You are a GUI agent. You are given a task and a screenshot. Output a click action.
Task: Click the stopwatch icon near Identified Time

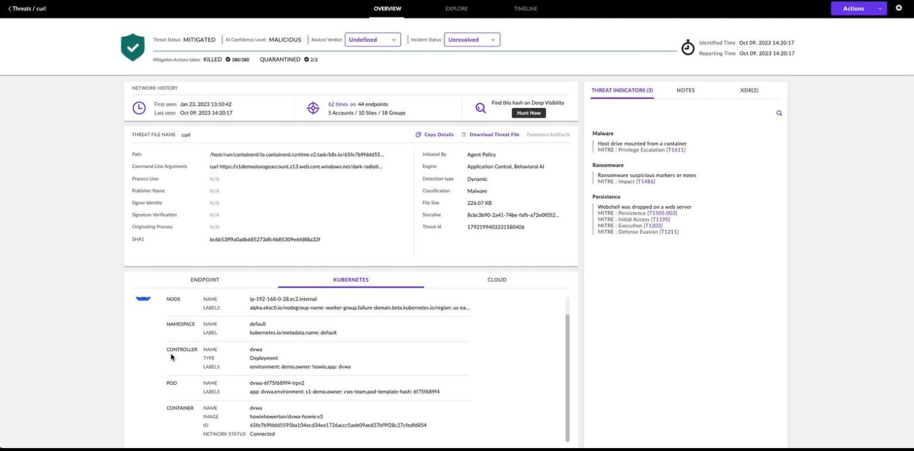coord(688,46)
